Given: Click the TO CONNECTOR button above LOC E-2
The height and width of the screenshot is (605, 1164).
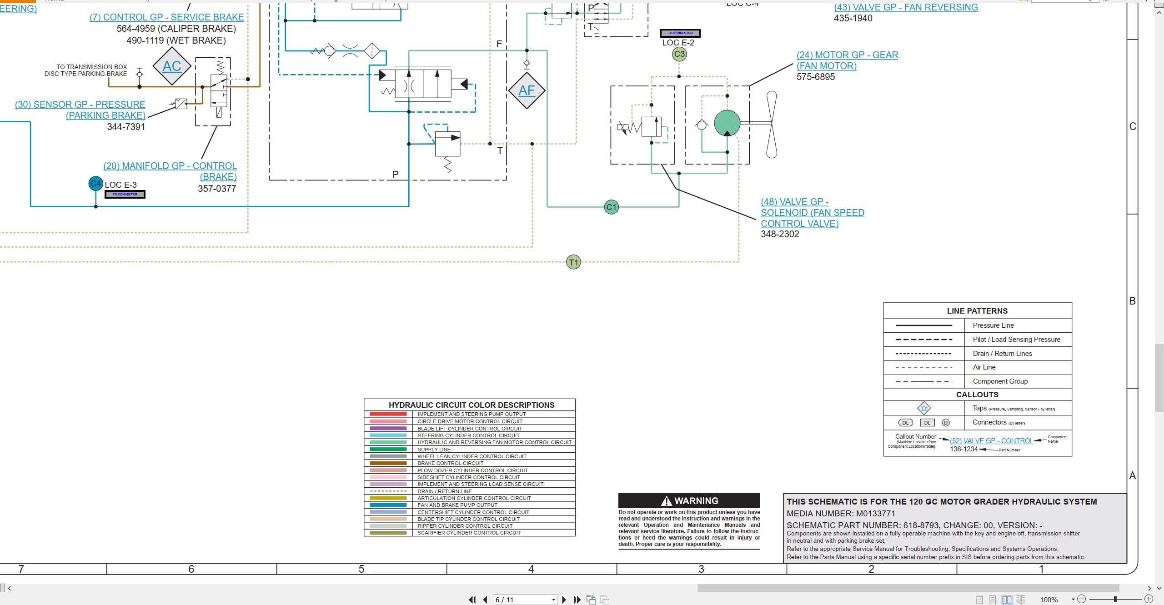Looking at the screenshot, I should coord(680,33).
